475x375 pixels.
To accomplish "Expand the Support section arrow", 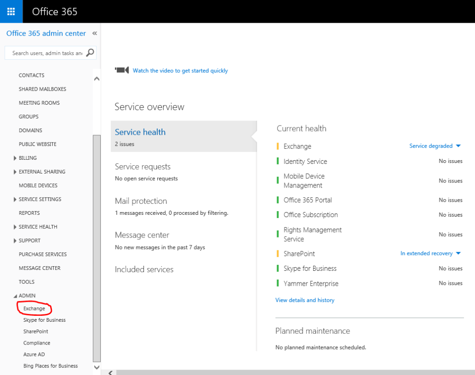I will 15,241.
